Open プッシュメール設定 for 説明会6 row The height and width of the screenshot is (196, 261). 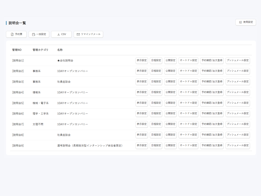[x=238, y=114]
